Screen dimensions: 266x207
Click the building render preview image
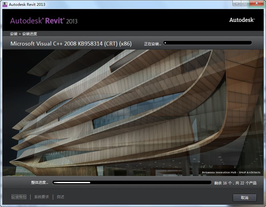[133, 113]
